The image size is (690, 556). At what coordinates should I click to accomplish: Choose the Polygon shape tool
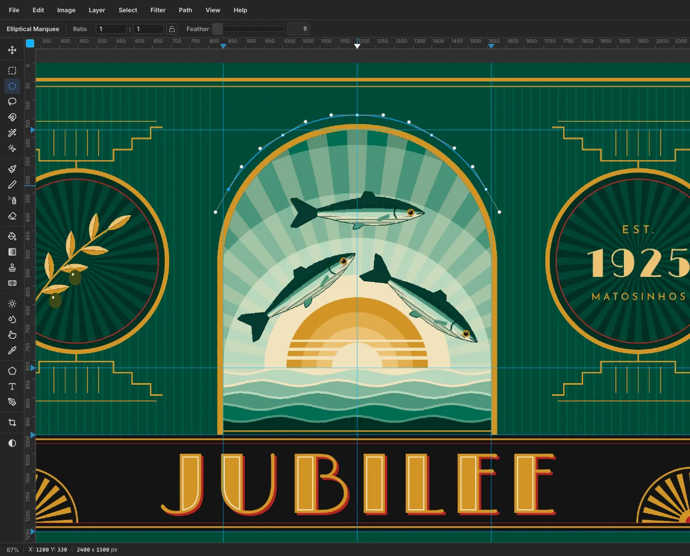coord(12,371)
